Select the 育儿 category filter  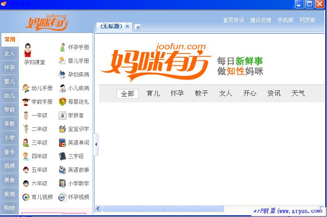pos(153,94)
